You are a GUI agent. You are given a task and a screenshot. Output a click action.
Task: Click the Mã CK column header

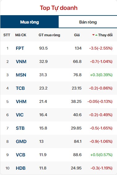(21, 35)
